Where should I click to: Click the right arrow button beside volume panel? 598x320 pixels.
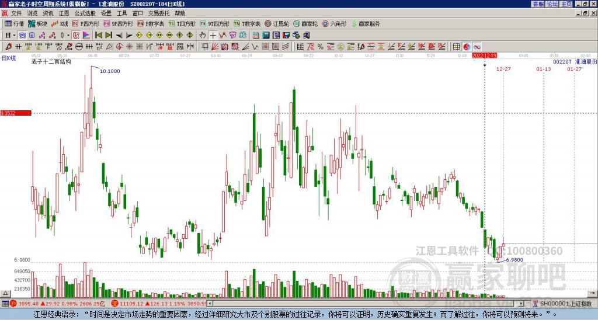[593, 293]
